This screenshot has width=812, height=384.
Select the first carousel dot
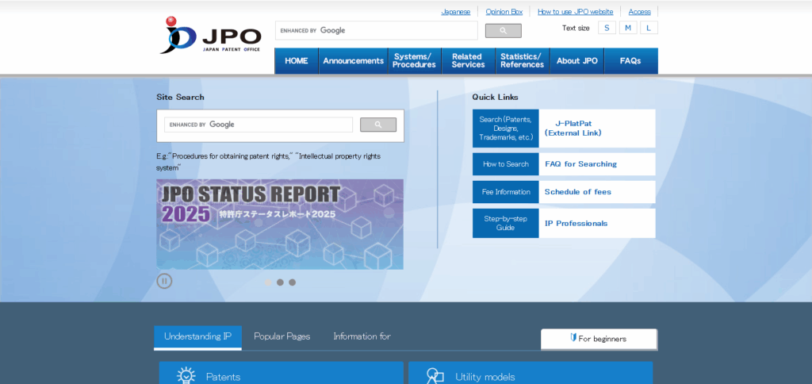pyautogui.click(x=268, y=282)
